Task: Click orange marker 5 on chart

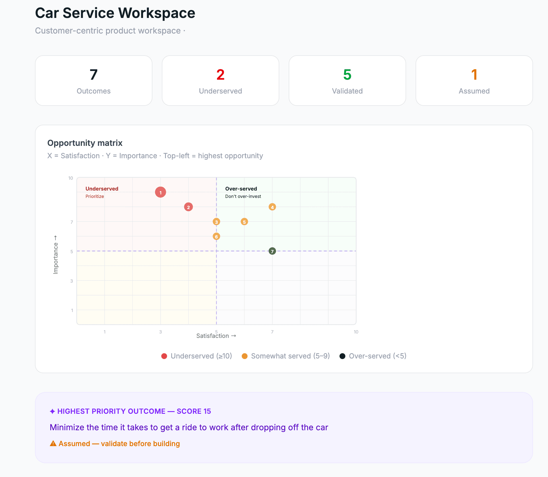Action: pos(244,222)
